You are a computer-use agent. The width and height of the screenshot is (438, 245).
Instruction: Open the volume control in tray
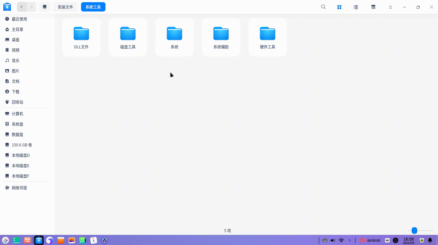[333, 240]
